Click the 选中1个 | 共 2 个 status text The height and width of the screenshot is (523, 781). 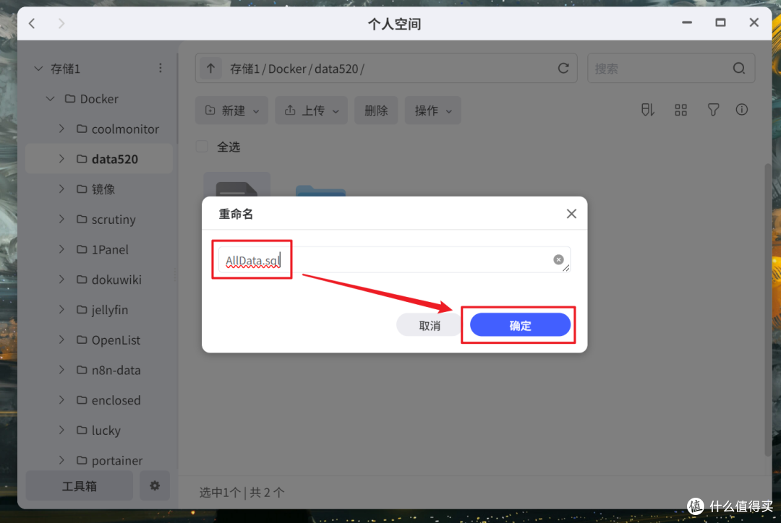click(242, 492)
